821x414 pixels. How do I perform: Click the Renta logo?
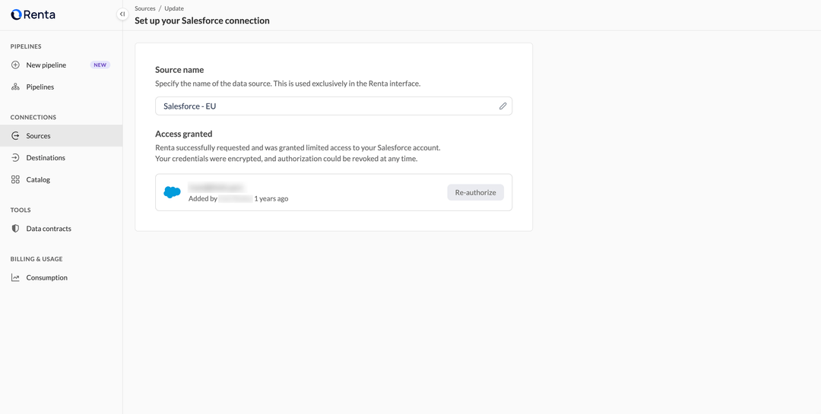(33, 14)
